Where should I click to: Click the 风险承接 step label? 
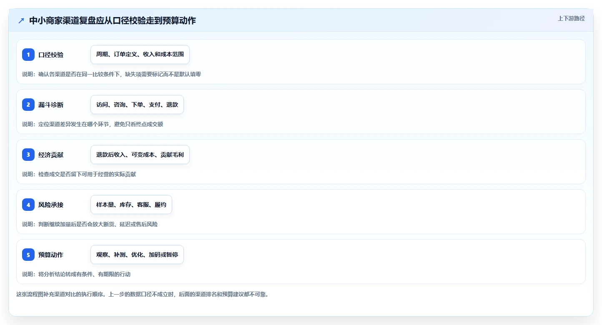(51, 205)
